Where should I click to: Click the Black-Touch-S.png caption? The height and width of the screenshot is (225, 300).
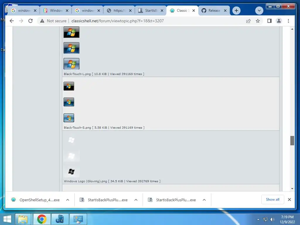pos(104,128)
